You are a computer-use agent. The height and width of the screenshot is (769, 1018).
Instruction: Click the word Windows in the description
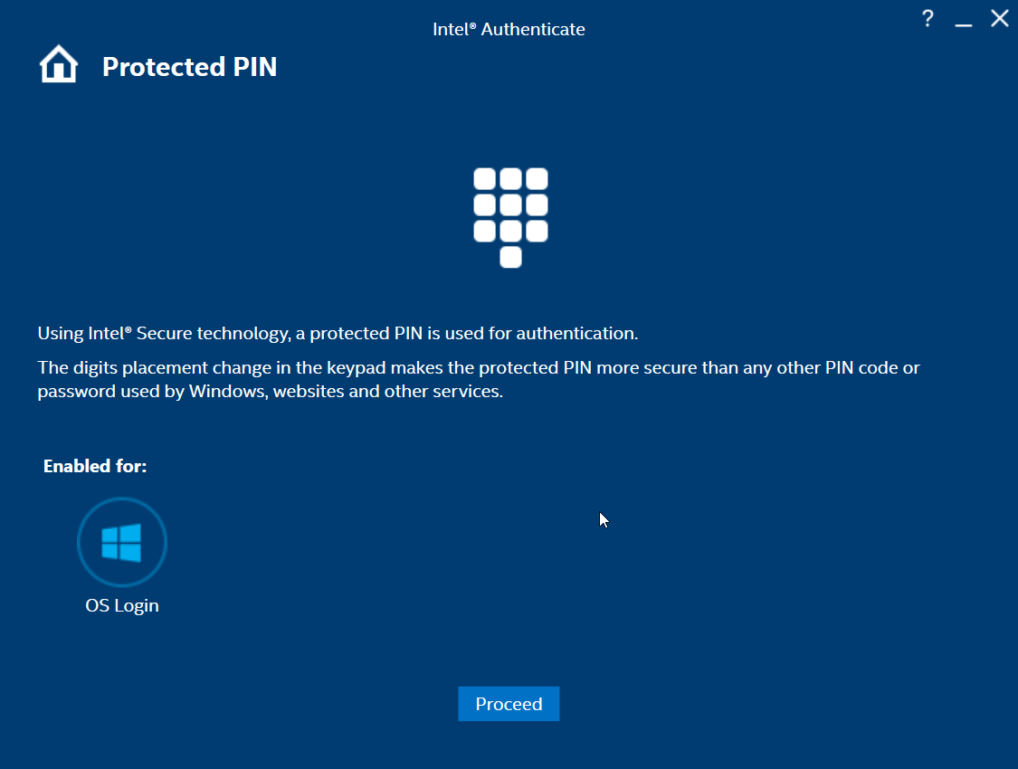[227, 392]
